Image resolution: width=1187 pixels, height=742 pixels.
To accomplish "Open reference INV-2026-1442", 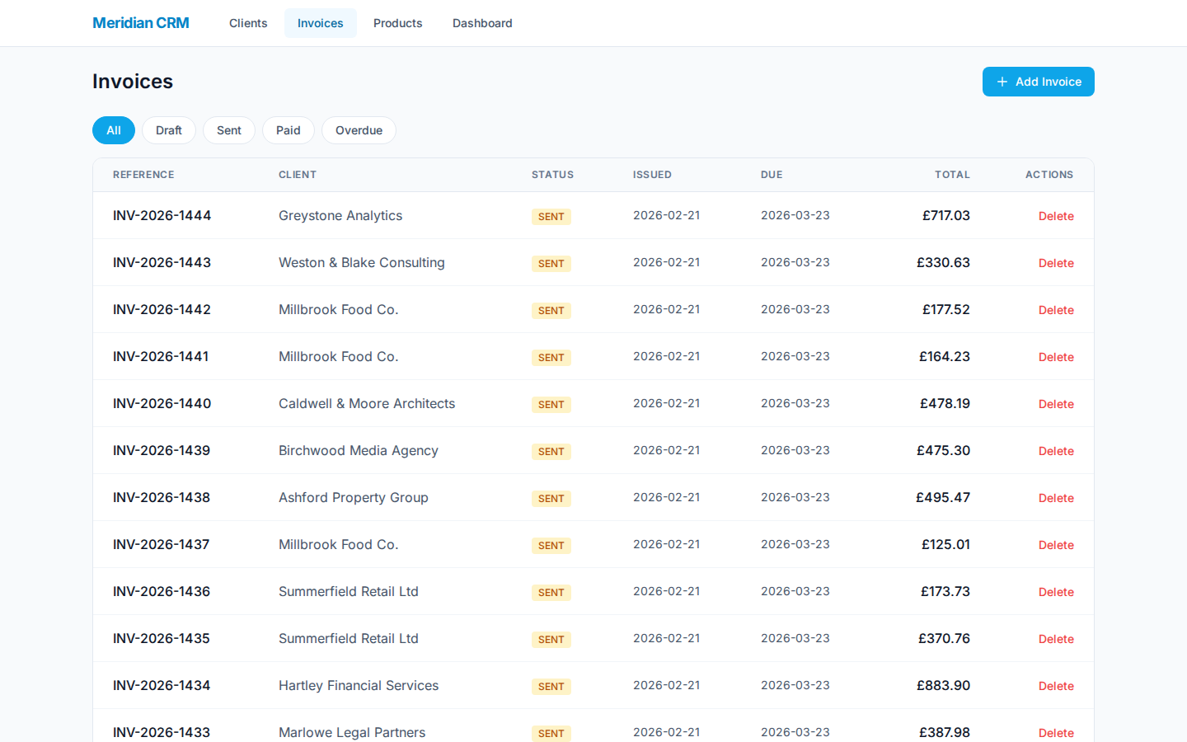I will [x=162, y=309].
